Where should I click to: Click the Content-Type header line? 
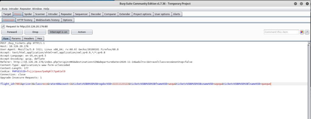click(x=35, y=65)
